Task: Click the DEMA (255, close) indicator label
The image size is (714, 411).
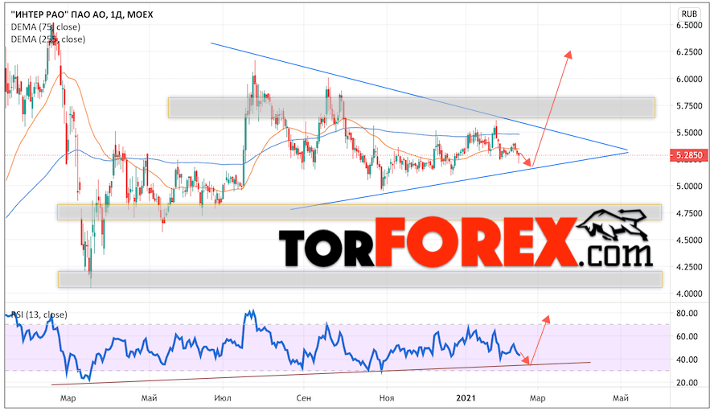Action: click(47, 39)
